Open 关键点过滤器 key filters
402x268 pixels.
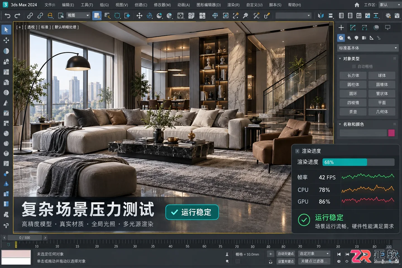point(314,261)
